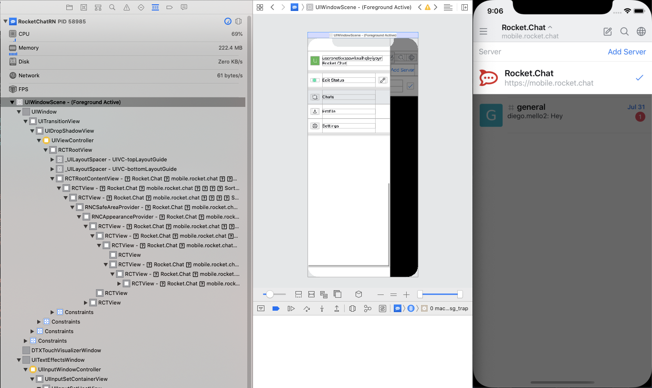Viewport: 652px width, 388px height.
Task: Open the Symbol navigator
Action: coord(98,8)
